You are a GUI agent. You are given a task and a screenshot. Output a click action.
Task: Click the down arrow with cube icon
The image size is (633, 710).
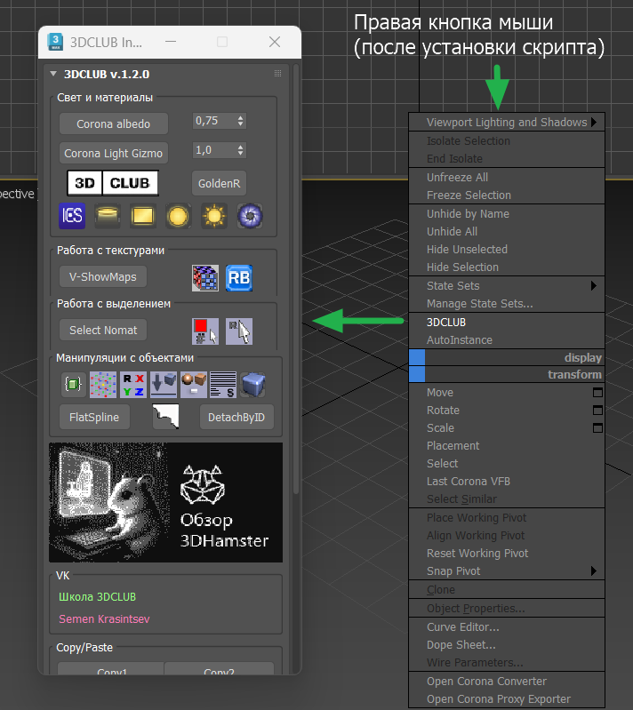tap(164, 385)
